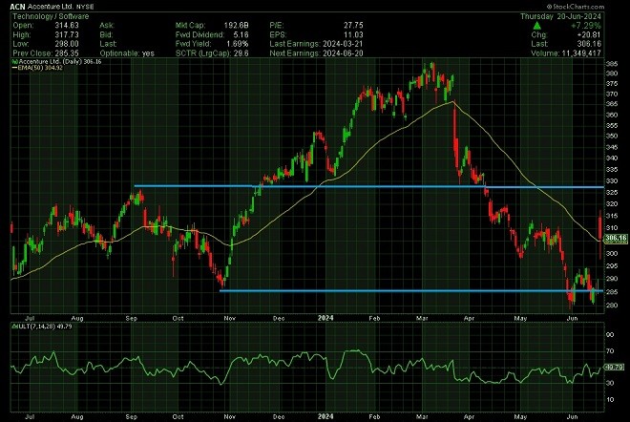Click the SCTR (LrgCap) value 29.6
630x422 pixels.
[241, 53]
